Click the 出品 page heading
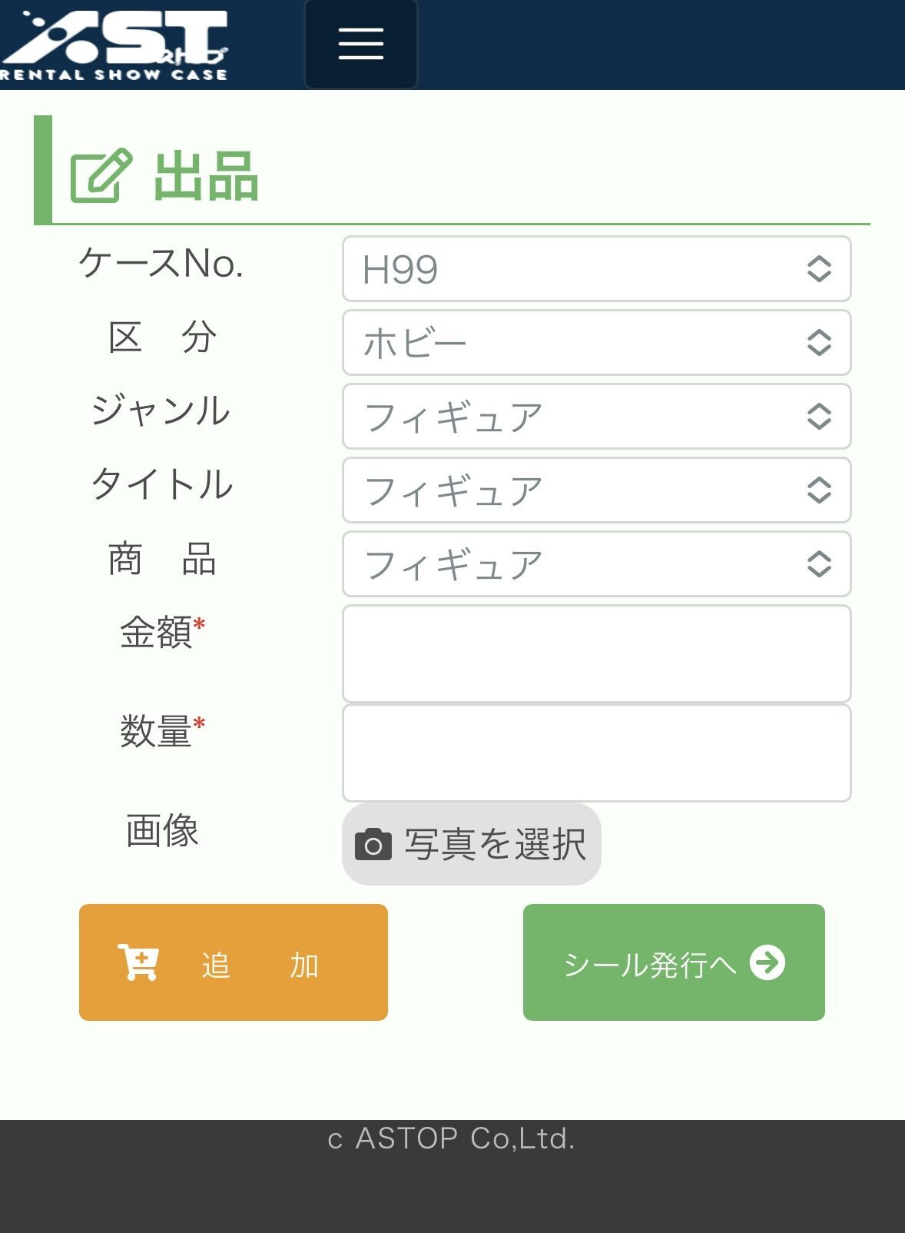 tap(206, 177)
